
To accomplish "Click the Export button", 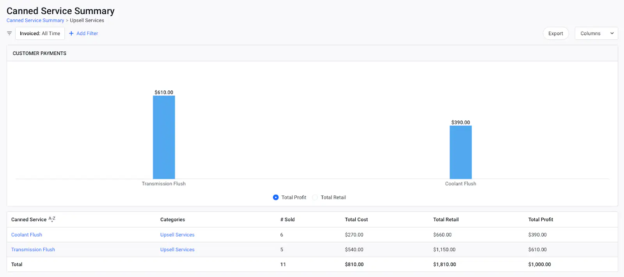I will [x=555, y=34].
